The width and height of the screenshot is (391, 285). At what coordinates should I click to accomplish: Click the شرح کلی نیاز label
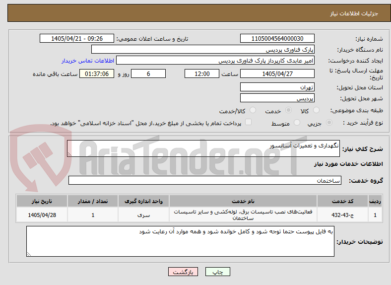(x=362, y=149)
